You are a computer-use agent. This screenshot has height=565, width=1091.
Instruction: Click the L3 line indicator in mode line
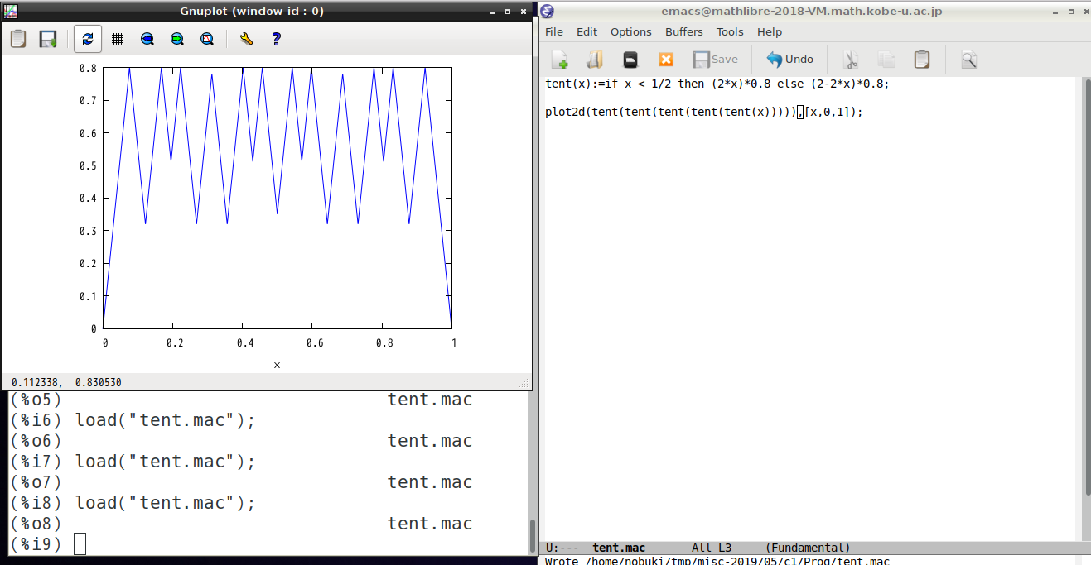coord(725,548)
